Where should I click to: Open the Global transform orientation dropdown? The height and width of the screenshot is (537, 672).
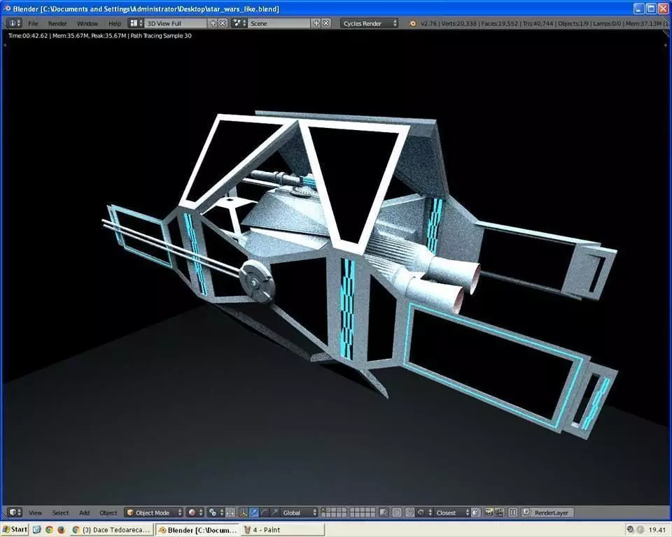click(x=299, y=512)
